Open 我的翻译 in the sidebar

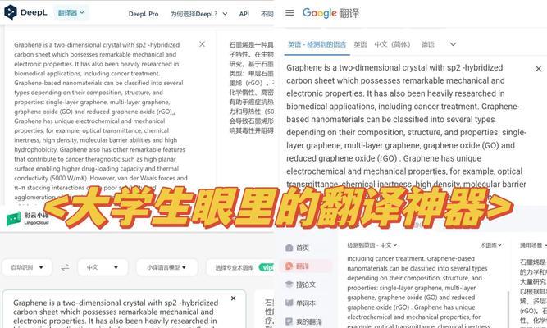[x=303, y=321]
